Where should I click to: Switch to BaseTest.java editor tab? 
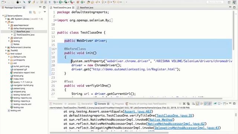coord(87,7)
